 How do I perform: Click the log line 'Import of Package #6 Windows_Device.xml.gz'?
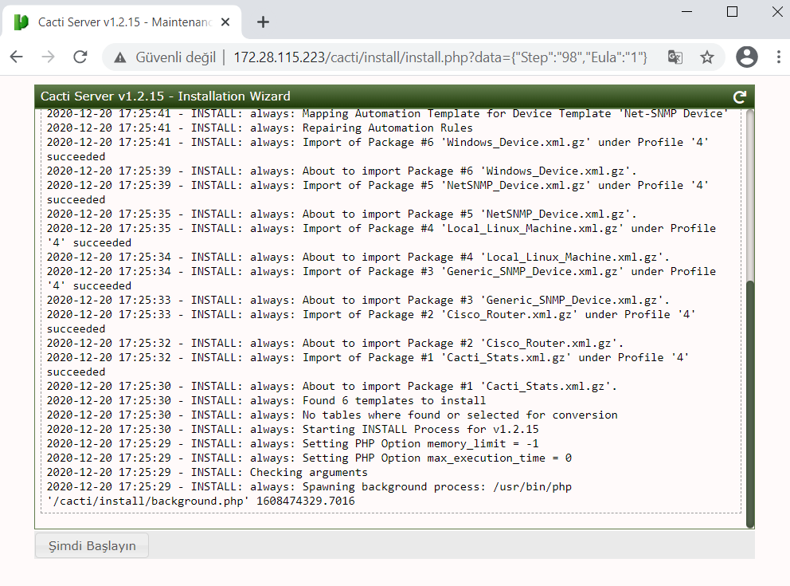(x=377, y=149)
